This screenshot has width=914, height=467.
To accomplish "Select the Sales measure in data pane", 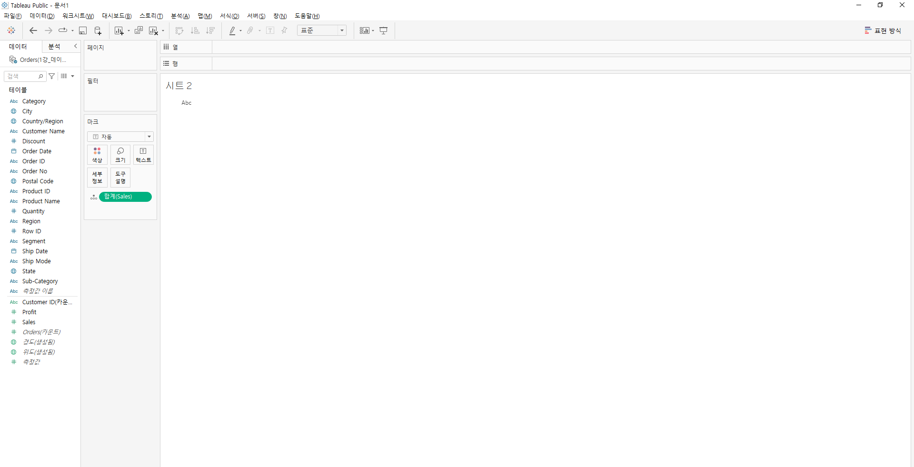I will point(29,322).
